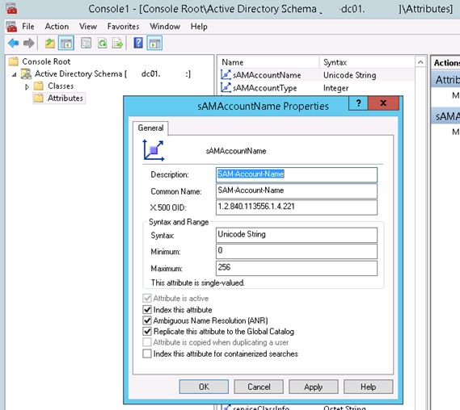
Task: Toggle Replicate to Global Catalog checkbox
Action: [x=147, y=331]
